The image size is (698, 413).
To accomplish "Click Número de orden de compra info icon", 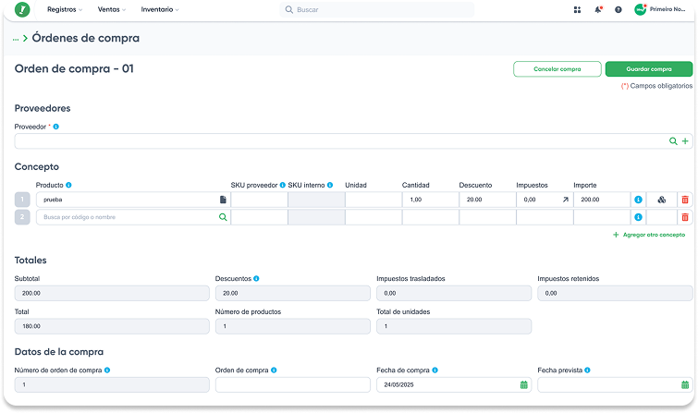I will pyautogui.click(x=107, y=370).
